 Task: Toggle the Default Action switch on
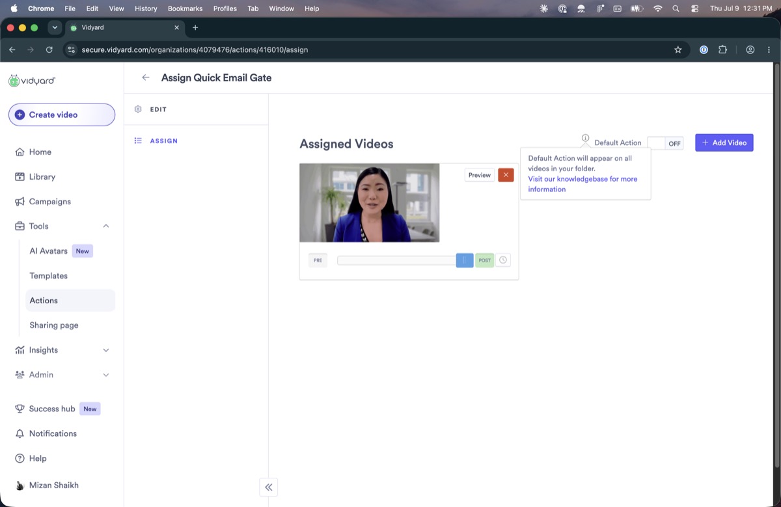pos(665,143)
